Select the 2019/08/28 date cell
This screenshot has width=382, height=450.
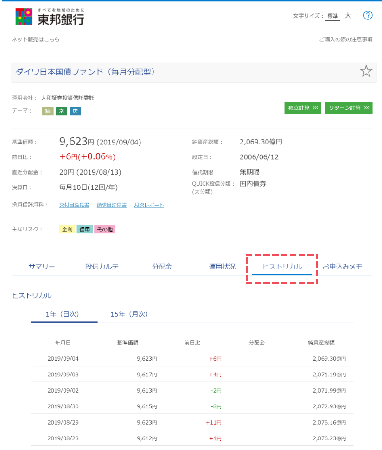[x=63, y=438]
